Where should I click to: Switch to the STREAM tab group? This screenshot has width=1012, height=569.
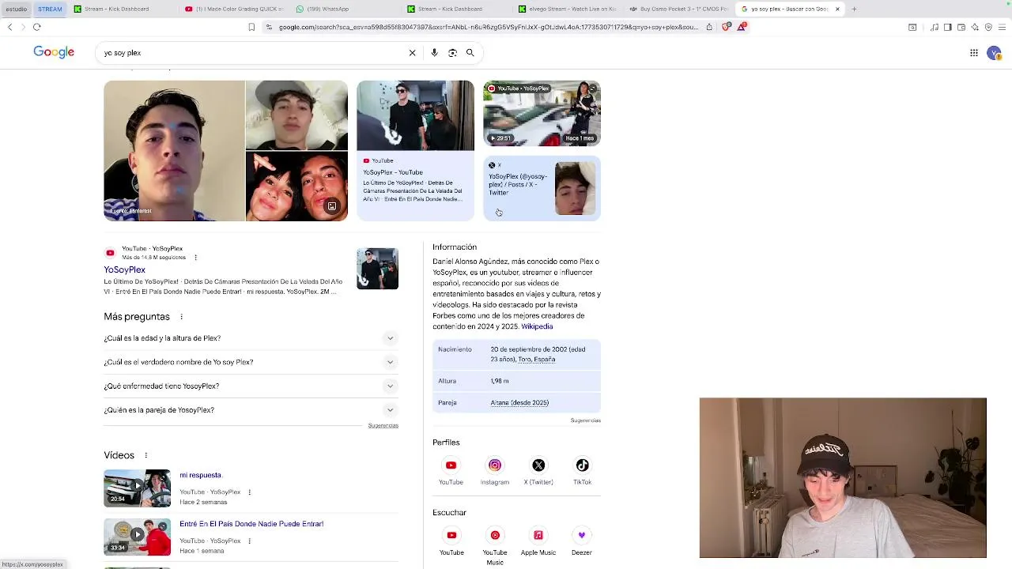tap(50, 9)
